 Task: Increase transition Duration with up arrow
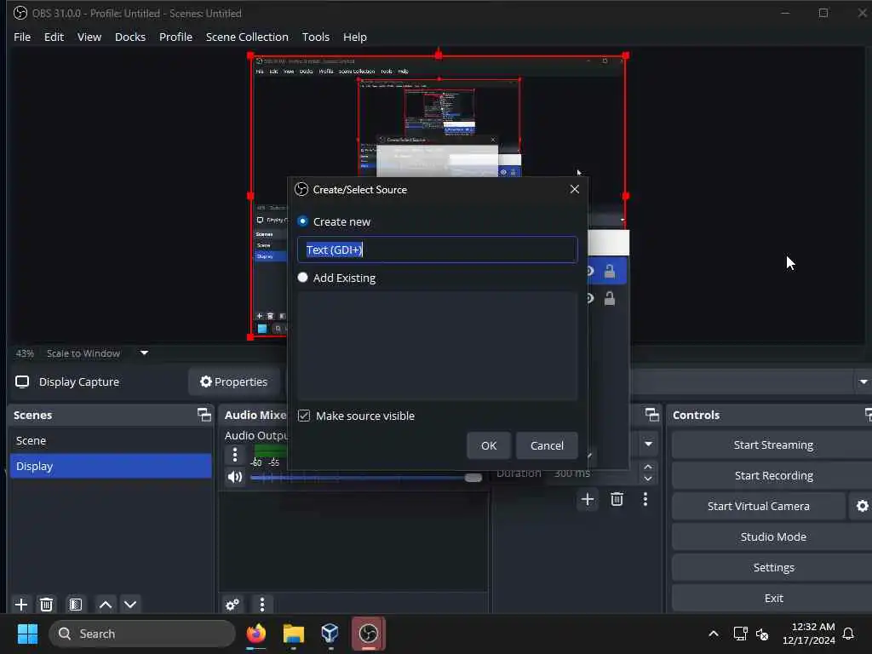click(648, 468)
